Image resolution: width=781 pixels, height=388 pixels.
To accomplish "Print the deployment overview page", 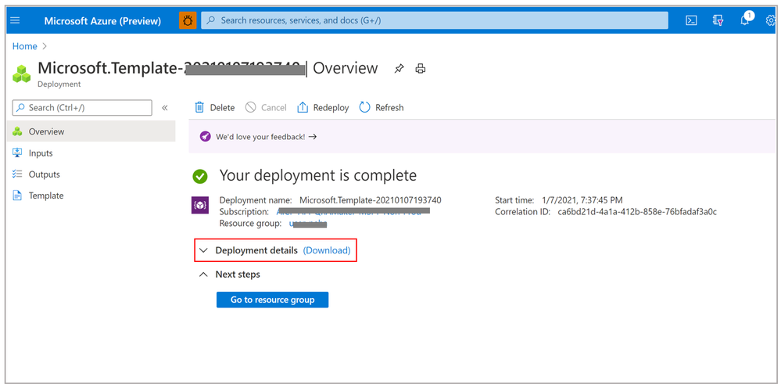I will click(x=421, y=69).
